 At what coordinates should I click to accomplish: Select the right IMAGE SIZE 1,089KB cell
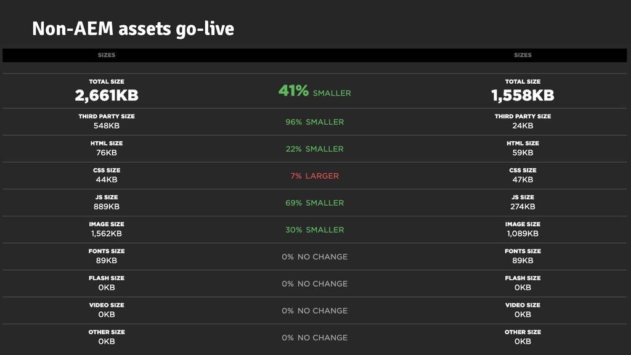click(523, 229)
